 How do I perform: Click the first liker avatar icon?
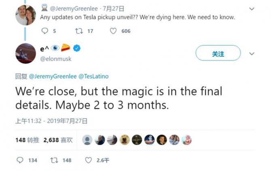[87, 140]
